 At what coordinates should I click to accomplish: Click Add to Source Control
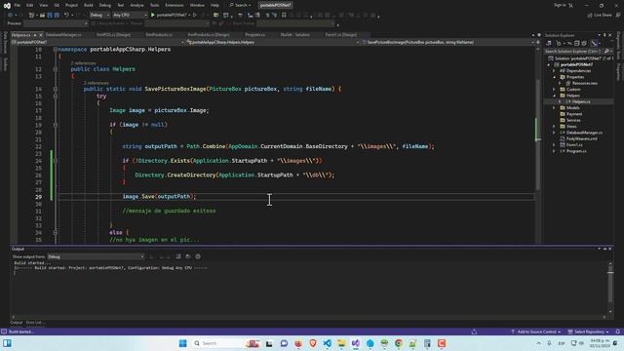click(536, 331)
